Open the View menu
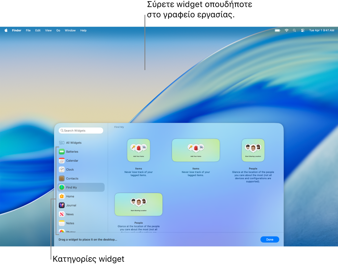This screenshot has height=264, width=338. tap(48, 30)
